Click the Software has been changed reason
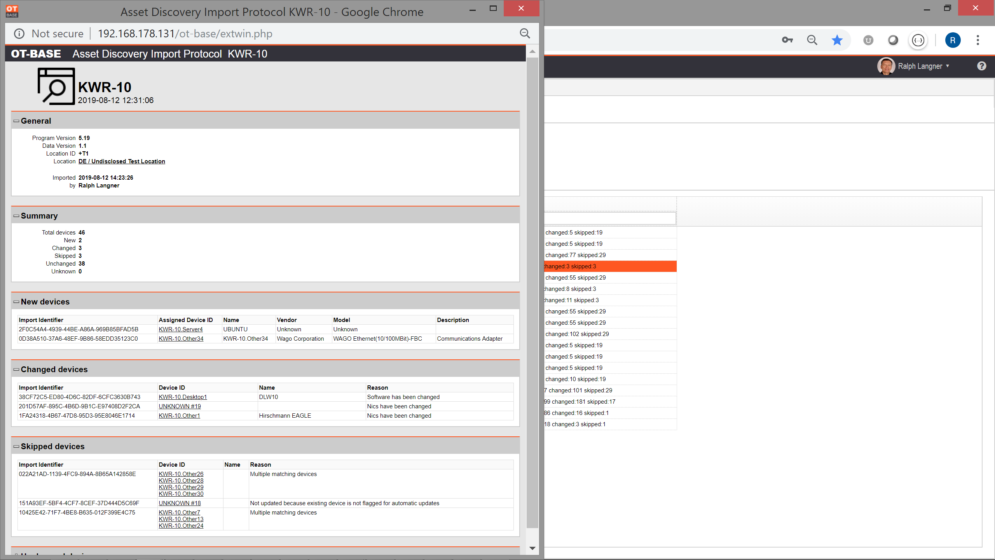Viewport: 995px width, 560px height. tap(403, 397)
